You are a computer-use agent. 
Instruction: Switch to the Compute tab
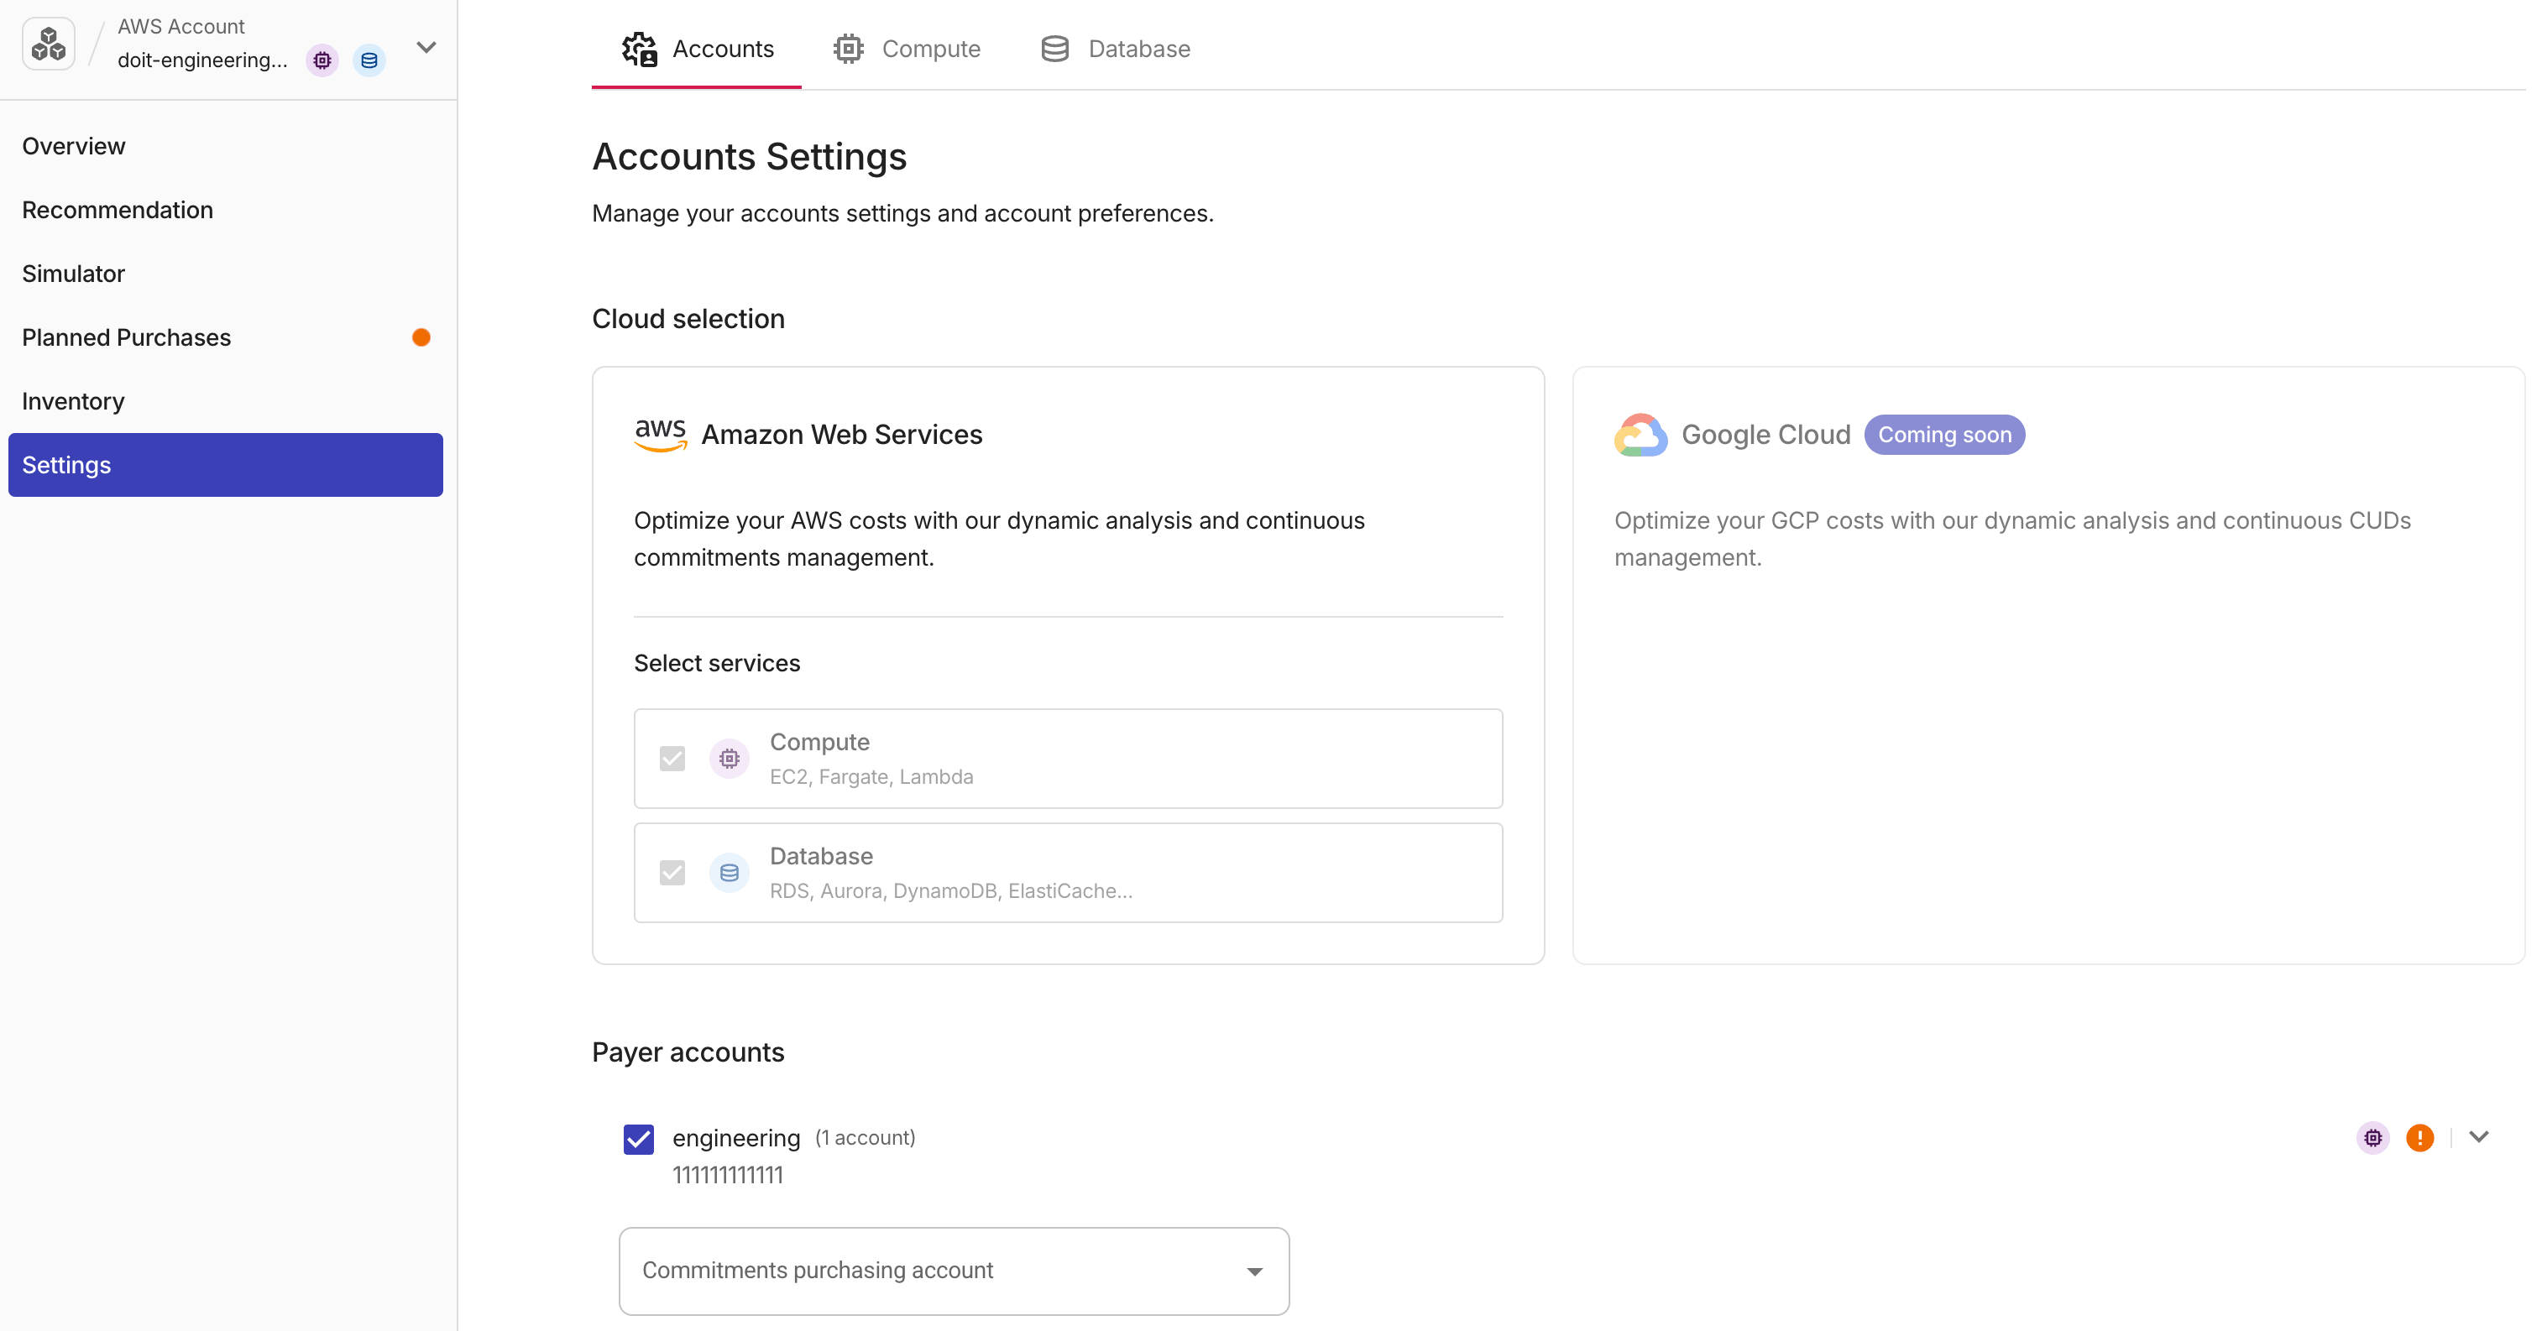click(906, 49)
